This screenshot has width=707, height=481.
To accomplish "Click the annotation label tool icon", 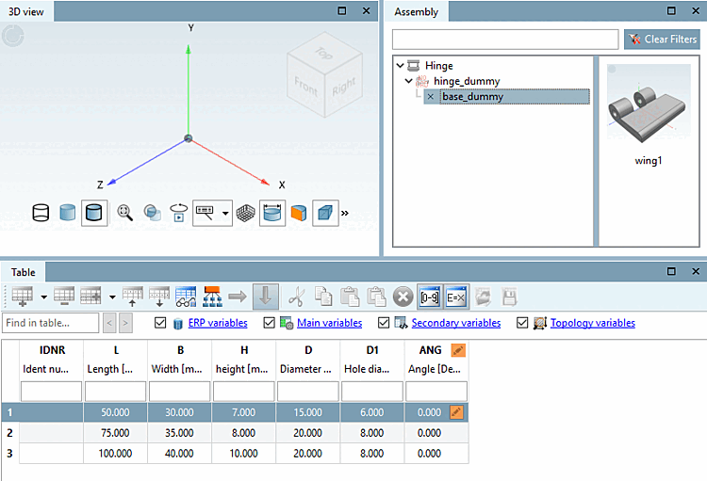I will [206, 213].
